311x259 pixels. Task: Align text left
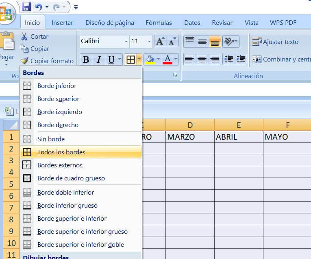pyautogui.click(x=189, y=59)
